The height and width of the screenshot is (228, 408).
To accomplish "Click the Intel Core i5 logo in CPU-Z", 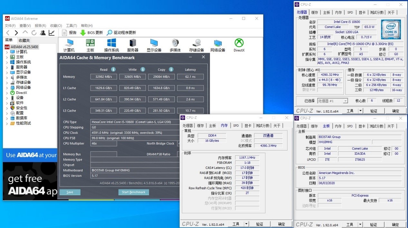I will tap(391, 30).
